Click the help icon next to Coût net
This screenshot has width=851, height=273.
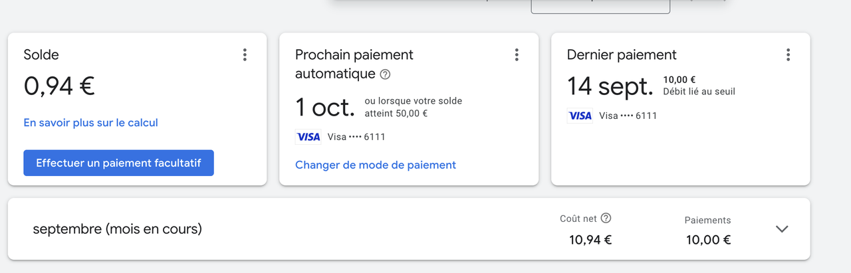pyautogui.click(x=606, y=218)
